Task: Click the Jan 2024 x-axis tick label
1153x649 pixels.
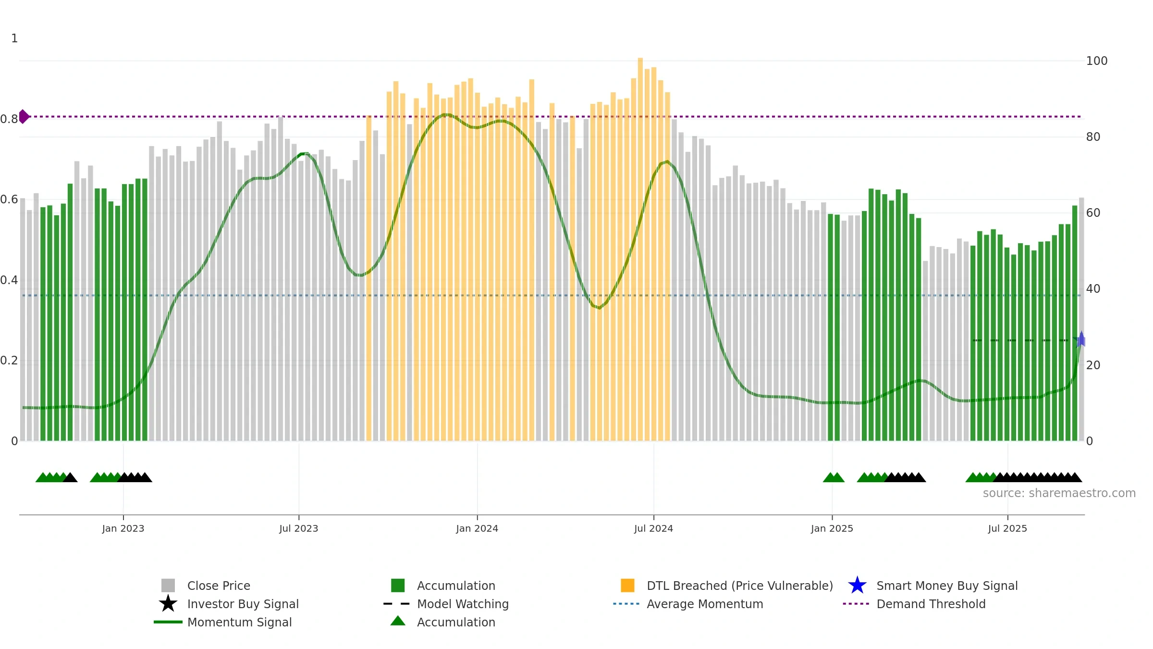Action: point(477,528)
